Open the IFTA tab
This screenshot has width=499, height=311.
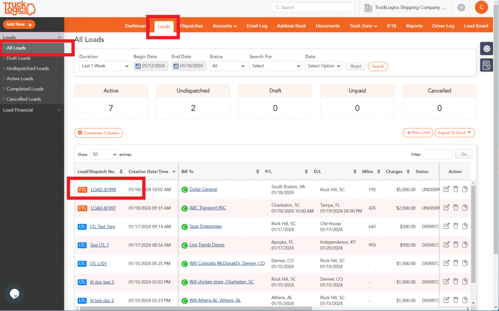click(x=391, y=26)
